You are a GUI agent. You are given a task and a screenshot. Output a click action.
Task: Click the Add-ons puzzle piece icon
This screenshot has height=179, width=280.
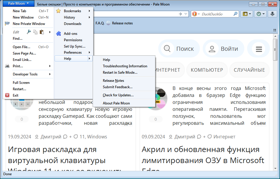click(x=58, y=34)
